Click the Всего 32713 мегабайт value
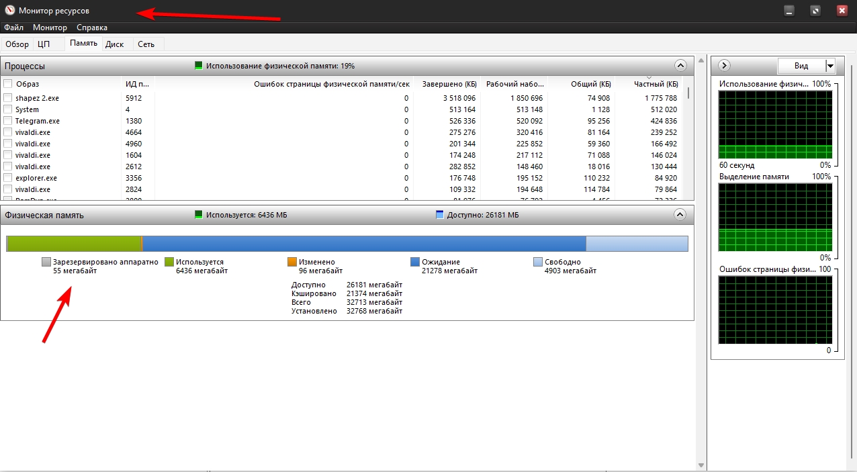 [x=374, y=302]
